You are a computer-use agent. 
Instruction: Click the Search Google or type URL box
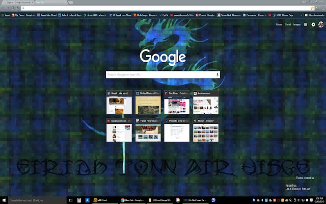(163, 74)
